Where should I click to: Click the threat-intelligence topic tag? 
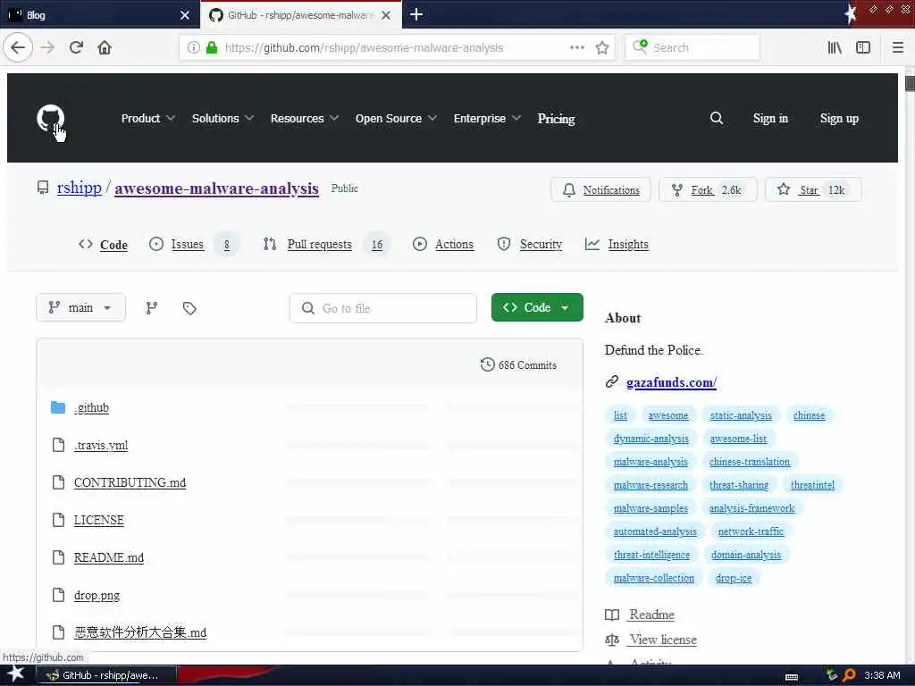pyautogui.click(x=651, y=554)
